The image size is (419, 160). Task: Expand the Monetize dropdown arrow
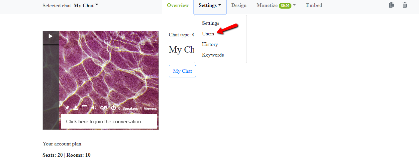coord(294,5)
